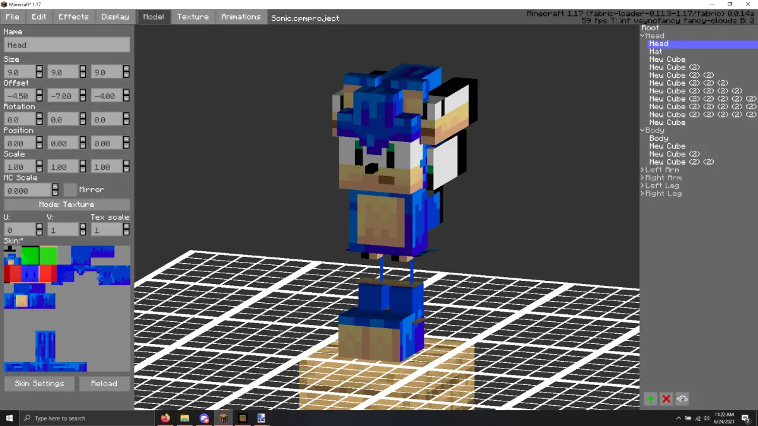This screenshot has width=758, height=426.
Task: Click the second Position value field
Action: (x=63, y=143)
